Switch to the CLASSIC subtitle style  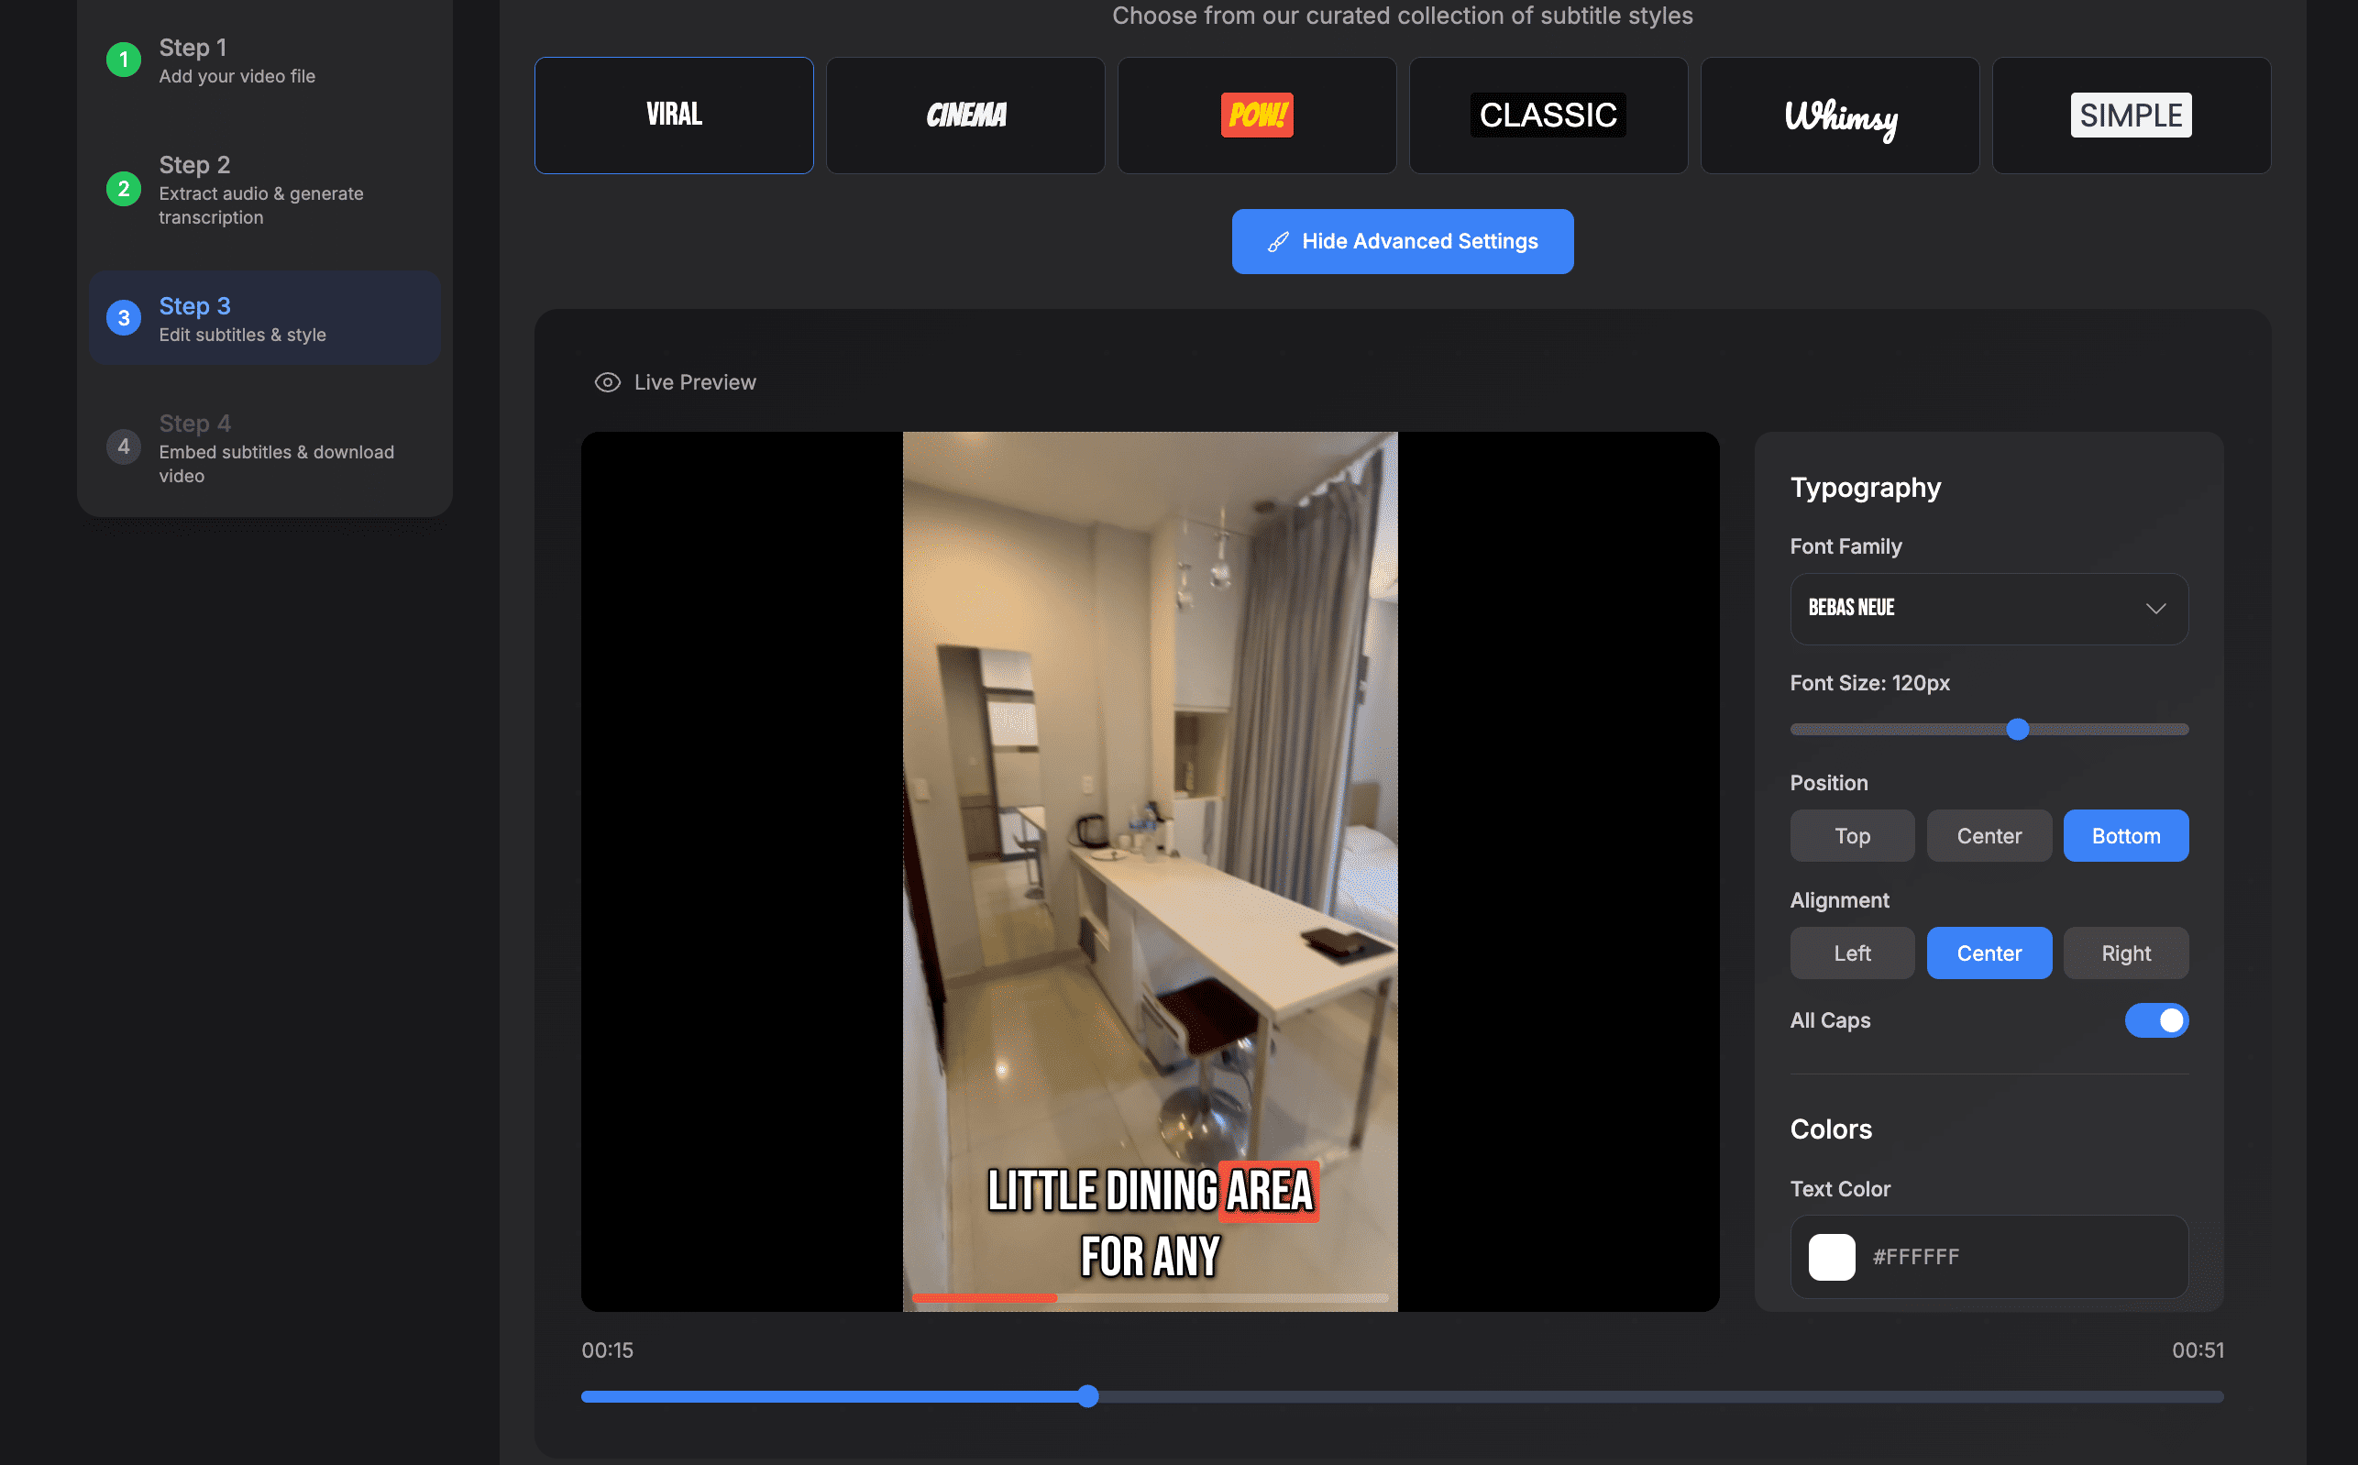tap(1548, 115)
